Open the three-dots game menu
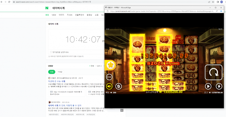 pyautogui.click(x=109, y=77)
